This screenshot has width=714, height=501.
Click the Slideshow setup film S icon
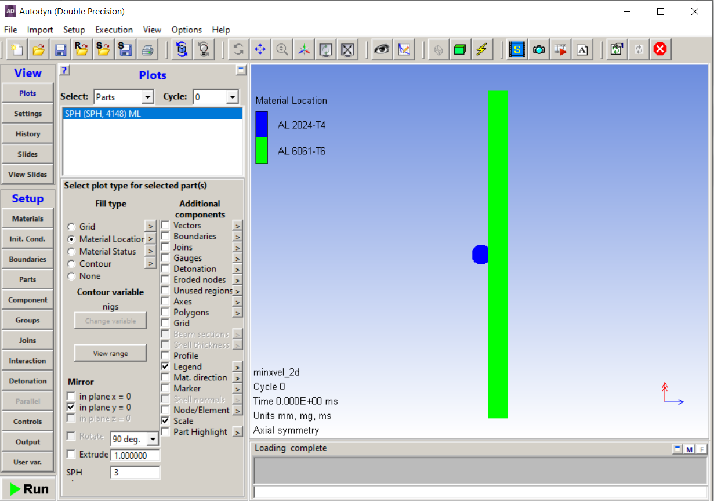(517, 50)
